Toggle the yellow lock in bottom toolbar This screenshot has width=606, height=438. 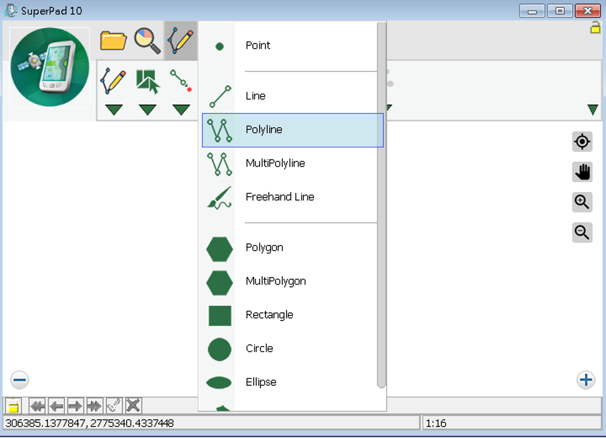tap(13, 406)
